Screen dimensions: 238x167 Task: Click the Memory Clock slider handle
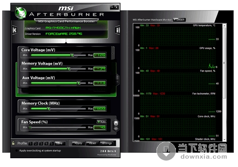click(49, 109)
